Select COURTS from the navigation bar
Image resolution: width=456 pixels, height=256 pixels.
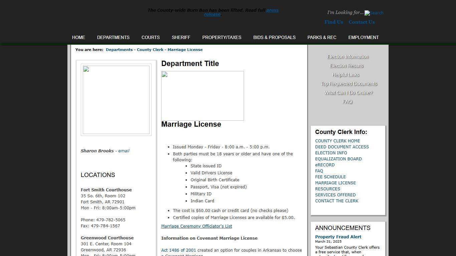coord(151,37)
